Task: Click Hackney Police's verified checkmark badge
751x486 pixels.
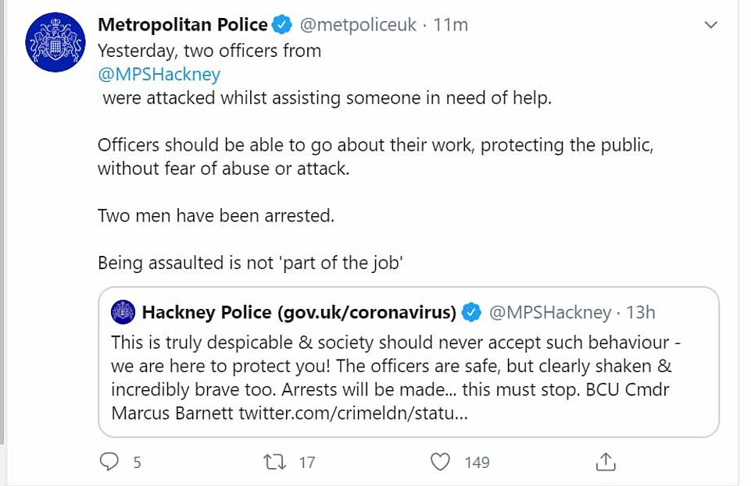Action: (x=471, y=313)
